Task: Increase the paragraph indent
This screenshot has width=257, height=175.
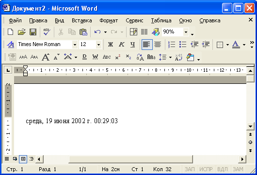Action: tap(206, 45)
